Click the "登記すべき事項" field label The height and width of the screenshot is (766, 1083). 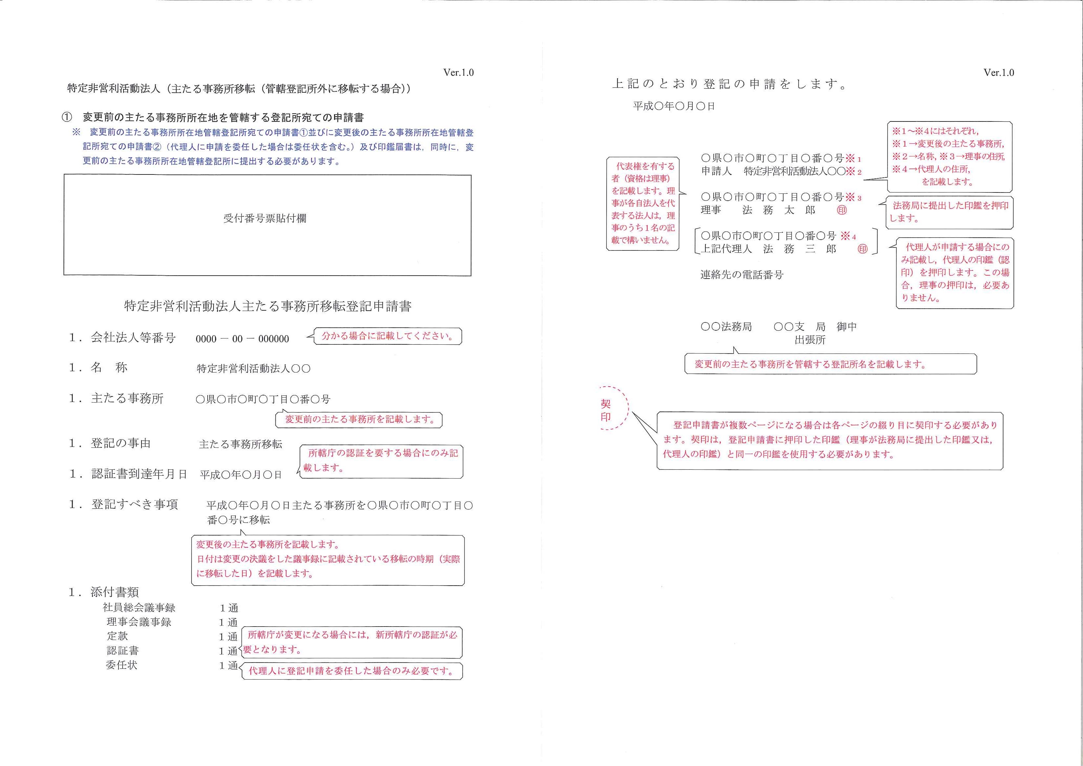point(135,504)
